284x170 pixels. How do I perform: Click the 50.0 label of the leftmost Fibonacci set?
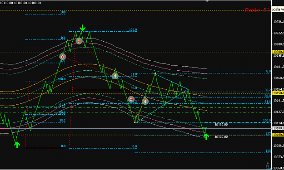[62, 112]
